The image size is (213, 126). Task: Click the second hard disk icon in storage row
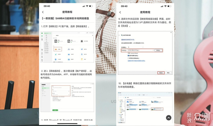point(69,41)
